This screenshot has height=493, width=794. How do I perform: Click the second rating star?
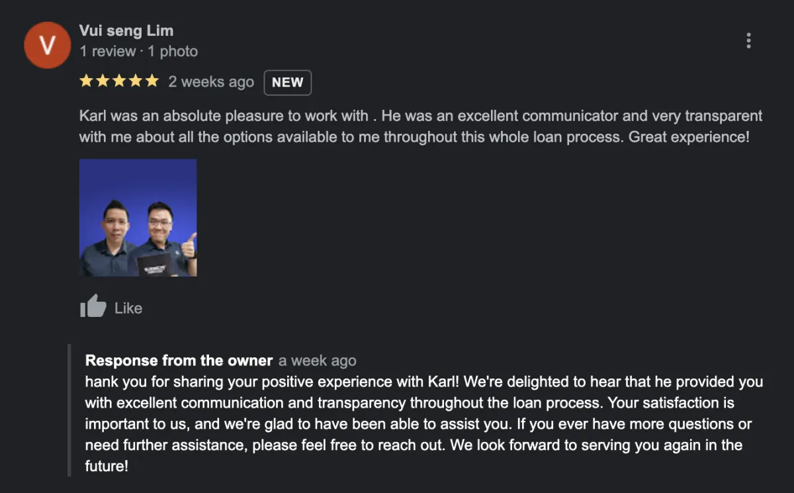(x=103, y=81)
